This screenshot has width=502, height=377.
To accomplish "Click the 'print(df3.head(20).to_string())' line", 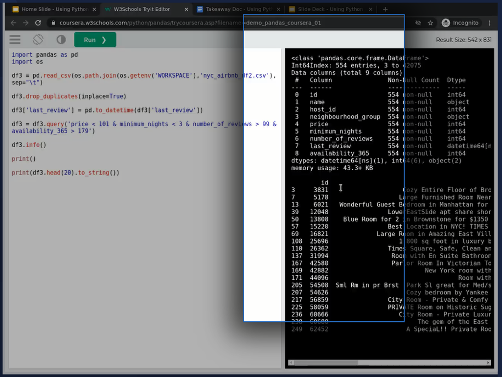I will (x=65, y=173).
